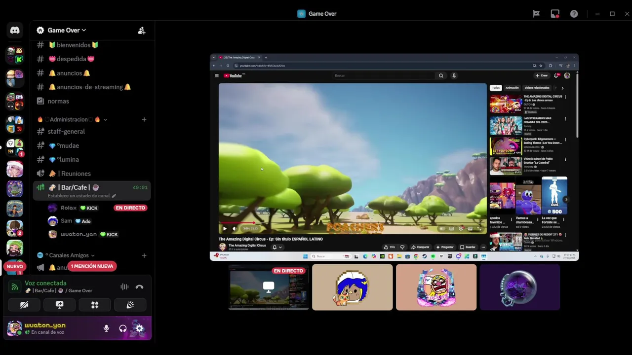632x355 pixels.
Task: Create a channel in Administracion category
Action: [144, 119]
